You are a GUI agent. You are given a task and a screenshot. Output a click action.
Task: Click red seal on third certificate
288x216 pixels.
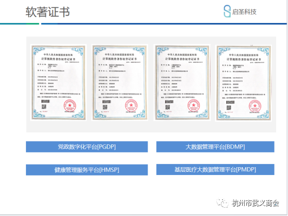coord(193,105)
